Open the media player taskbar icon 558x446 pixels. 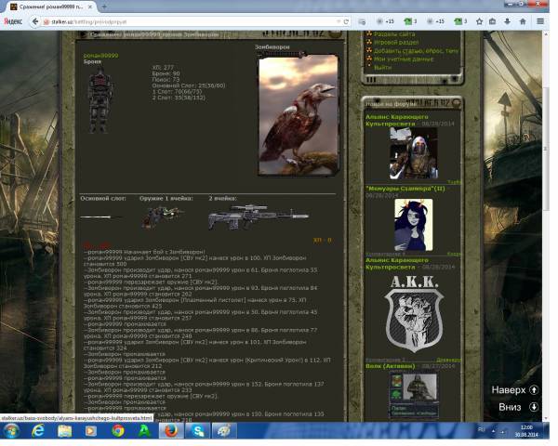[x=91, y=431]
